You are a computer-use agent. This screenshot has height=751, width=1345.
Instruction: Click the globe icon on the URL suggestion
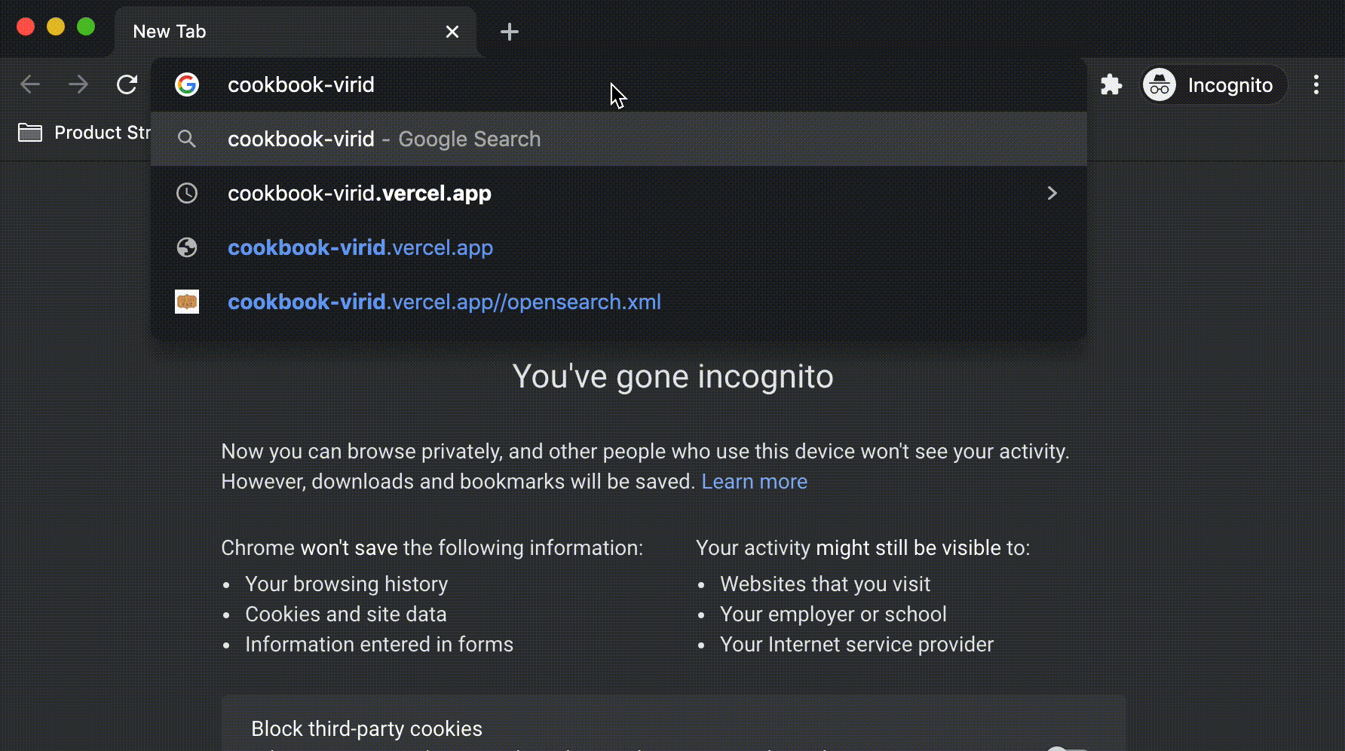point(187,247)
